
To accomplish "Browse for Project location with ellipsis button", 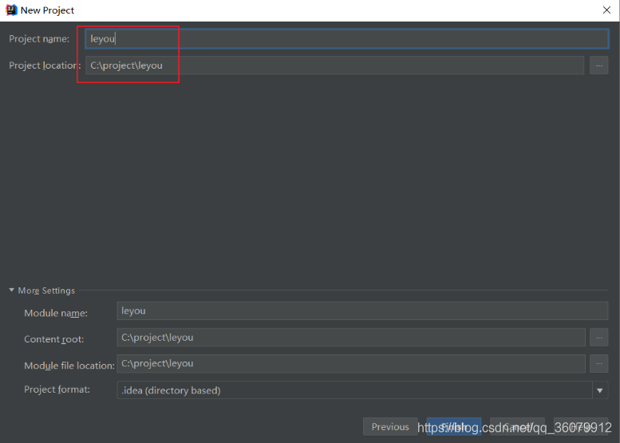I will click(x=598, y=65).
